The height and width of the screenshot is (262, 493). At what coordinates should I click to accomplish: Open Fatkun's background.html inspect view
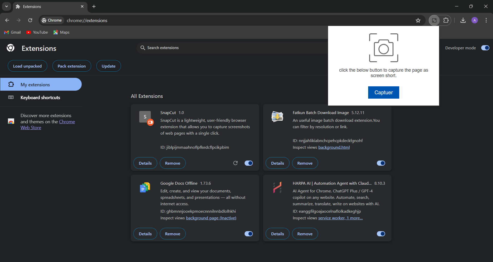[334, 147]
